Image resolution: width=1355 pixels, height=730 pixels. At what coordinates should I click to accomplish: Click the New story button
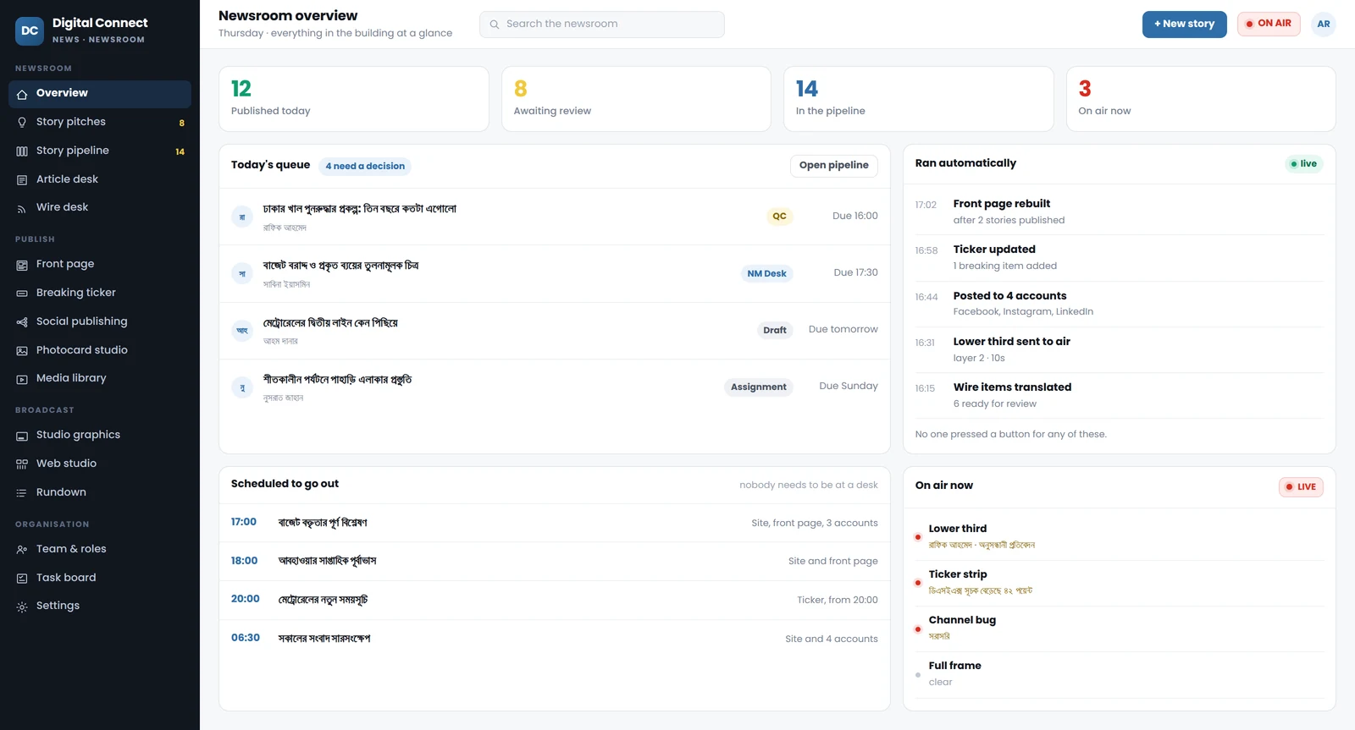point(1184,24)
